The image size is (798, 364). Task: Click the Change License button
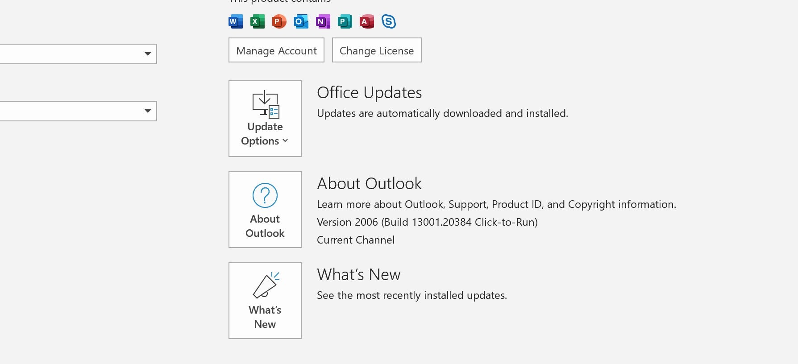(377, 50)
